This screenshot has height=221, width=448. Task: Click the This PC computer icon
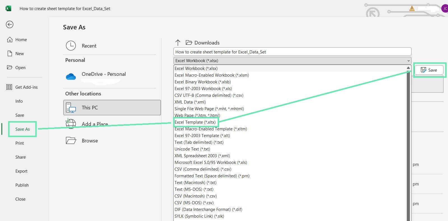point(71,108)
